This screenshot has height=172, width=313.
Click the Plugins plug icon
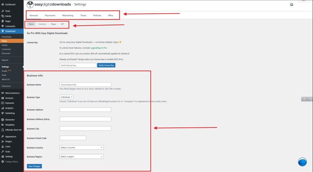coord(2,142)
